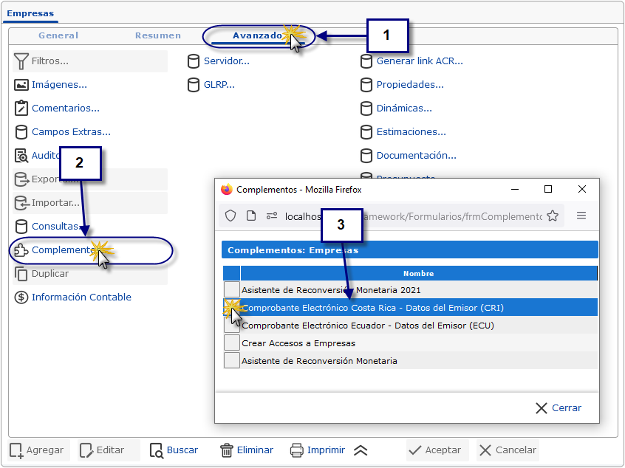Click the Generar link ACR icon
625x468 pixels.
(x=366, y=61)
